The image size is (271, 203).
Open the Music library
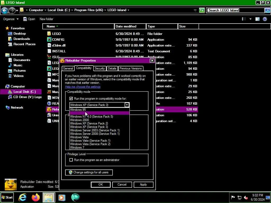pyautogui.click(x=15, y=65)
